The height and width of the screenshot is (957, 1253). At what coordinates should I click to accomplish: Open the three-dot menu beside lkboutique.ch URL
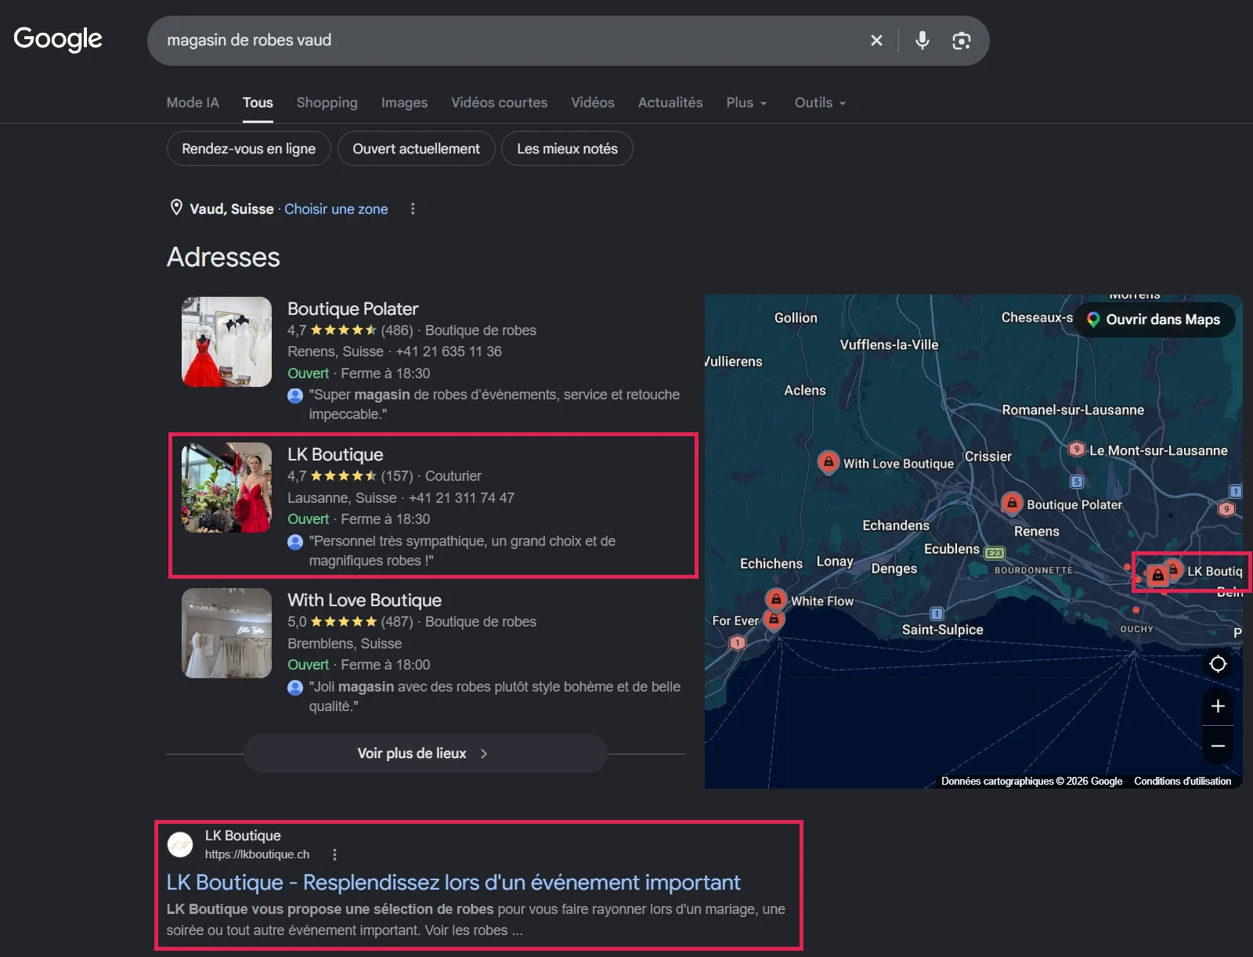pos(334,854)
